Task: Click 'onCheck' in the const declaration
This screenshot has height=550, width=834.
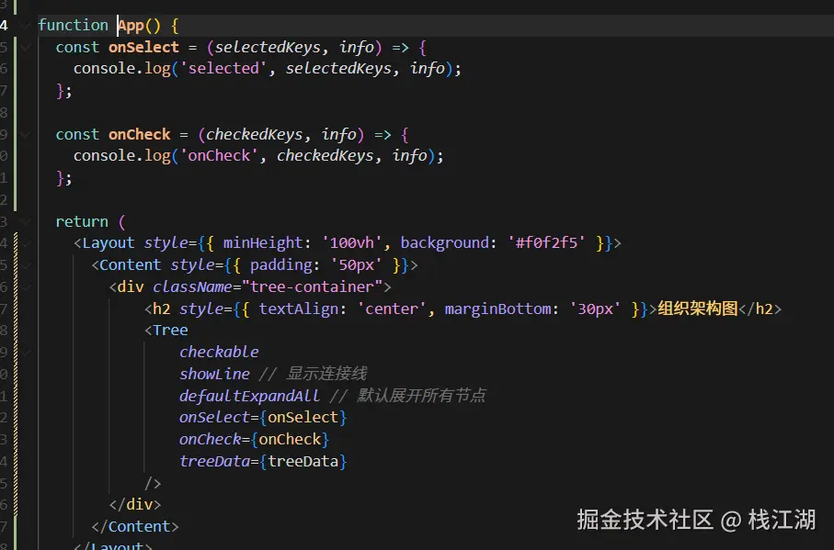Action: pos(140,134)
